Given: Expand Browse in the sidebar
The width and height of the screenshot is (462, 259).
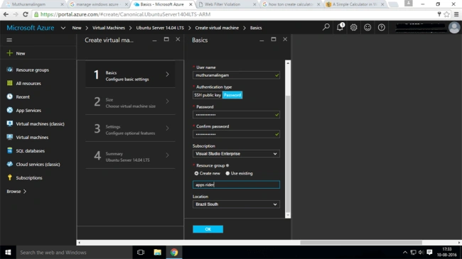Looking at the screenshot, I should coord(16,192).
